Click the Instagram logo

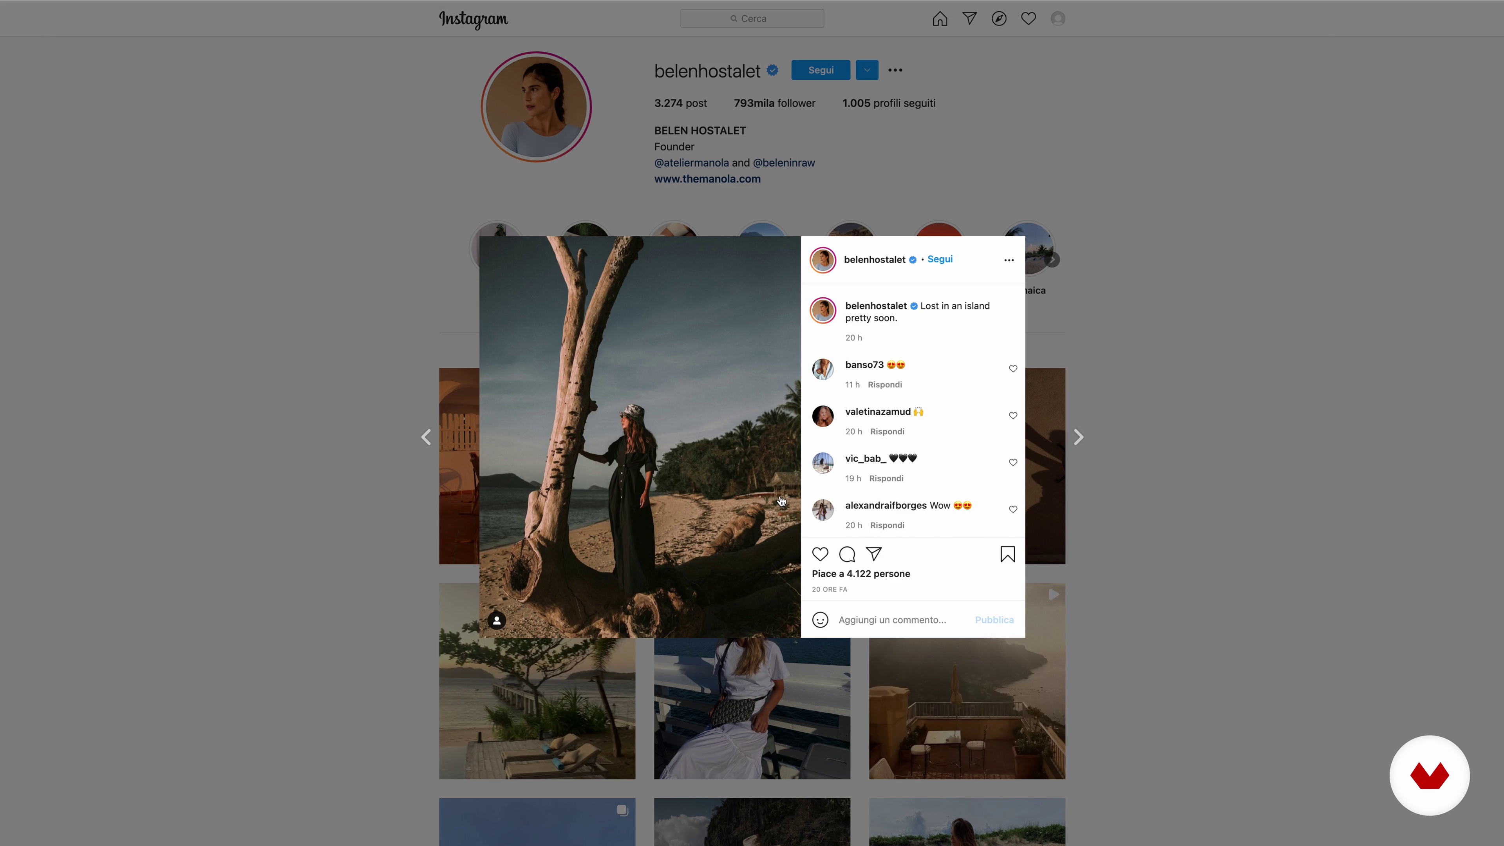[474, 19]
